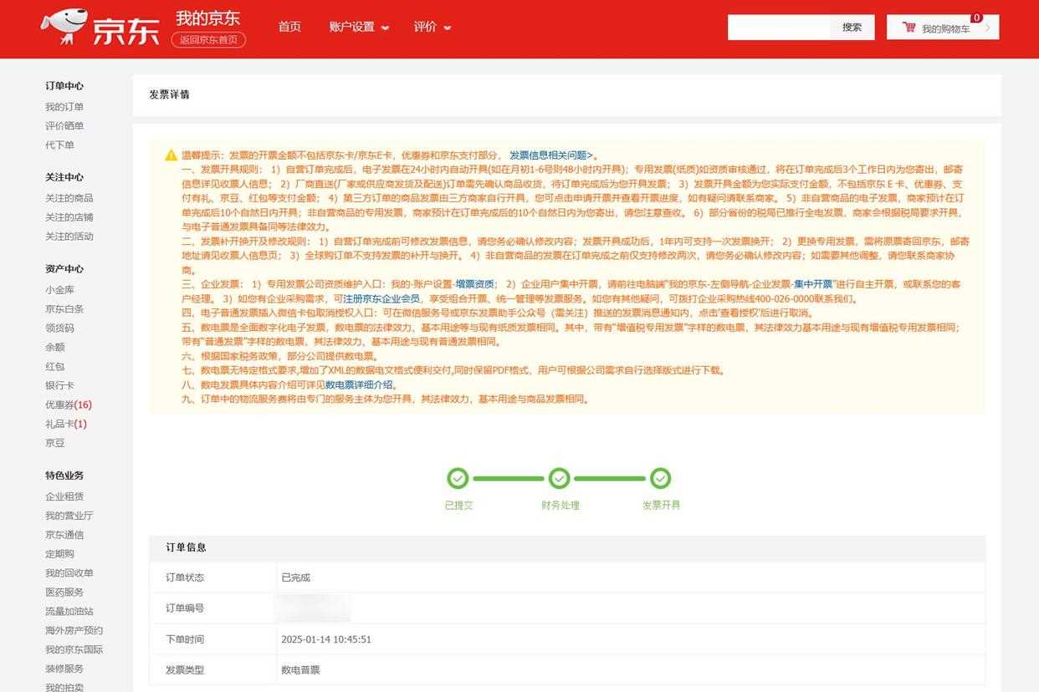
Task: Click the progress bar between 已提交 and 财务处理
Action: coord(508,479)
